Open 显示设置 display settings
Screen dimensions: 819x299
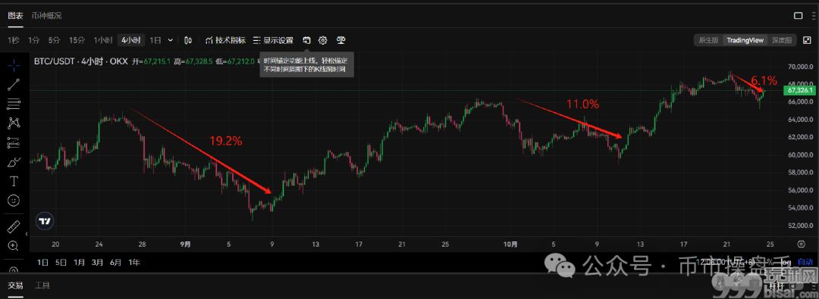point(273,40)
